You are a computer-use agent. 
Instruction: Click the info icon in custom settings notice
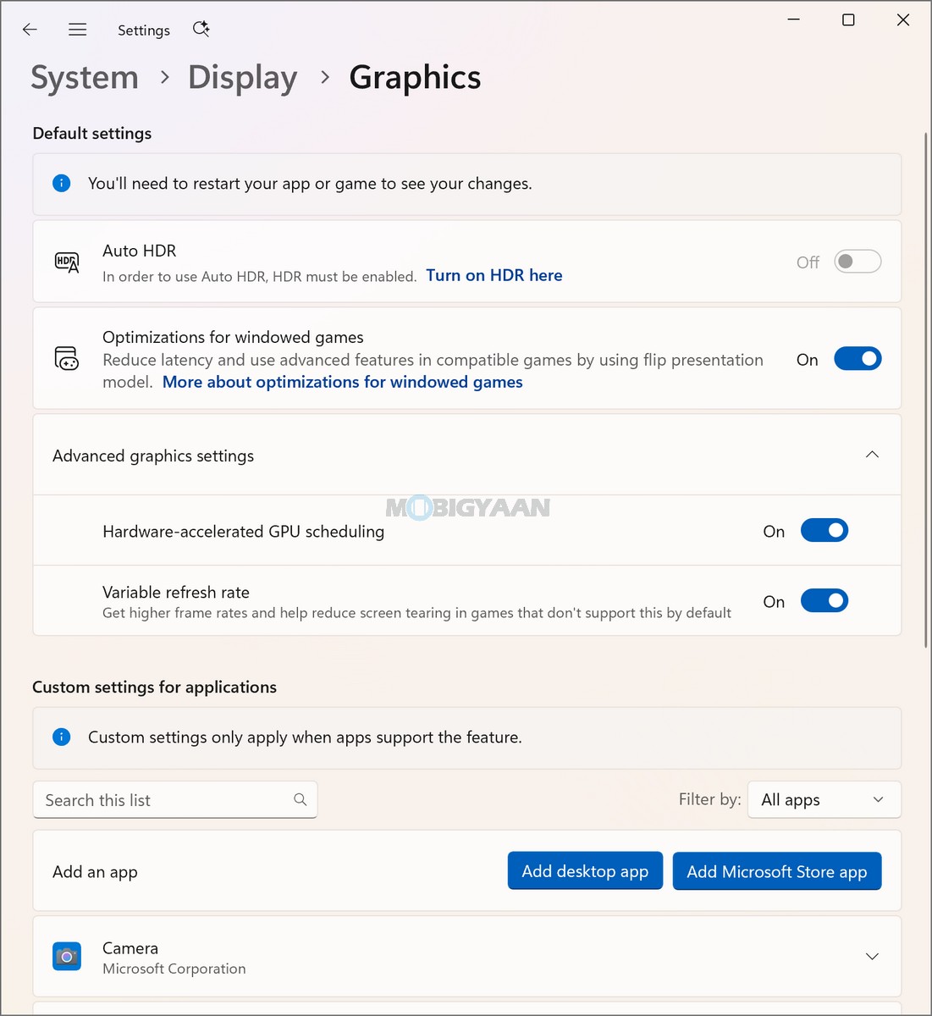tap(62, 737)
